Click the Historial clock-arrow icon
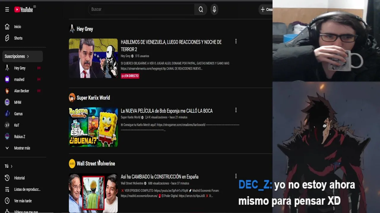380x213 pixels. (7, 178)
